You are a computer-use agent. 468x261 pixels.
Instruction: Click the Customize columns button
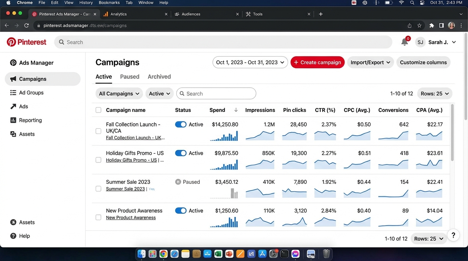pos(423,62)
